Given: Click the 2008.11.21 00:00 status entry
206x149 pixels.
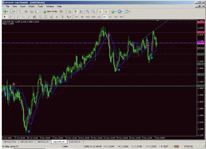Looking at the screenshot, I should coord(93,146).
